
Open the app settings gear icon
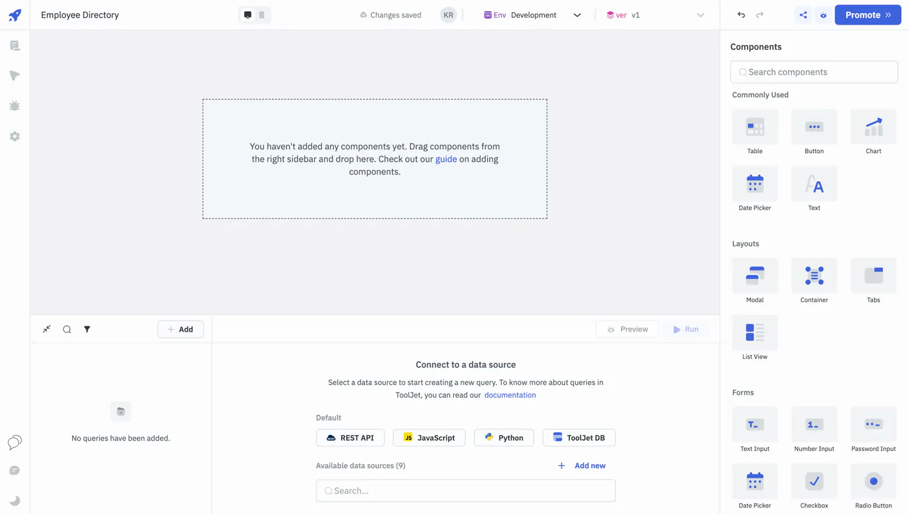pos(14,136)
